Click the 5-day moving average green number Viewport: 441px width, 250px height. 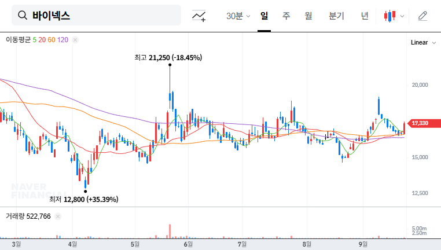coord(34,40)
